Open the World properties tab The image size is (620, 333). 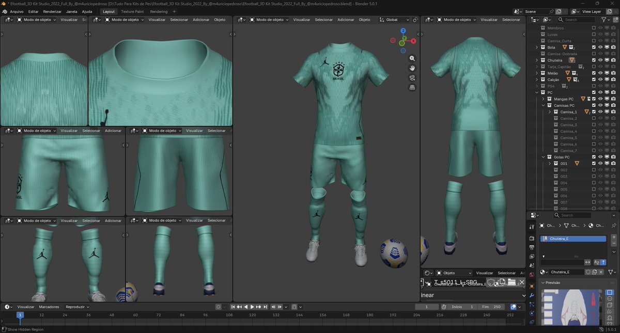click(532, 274)
